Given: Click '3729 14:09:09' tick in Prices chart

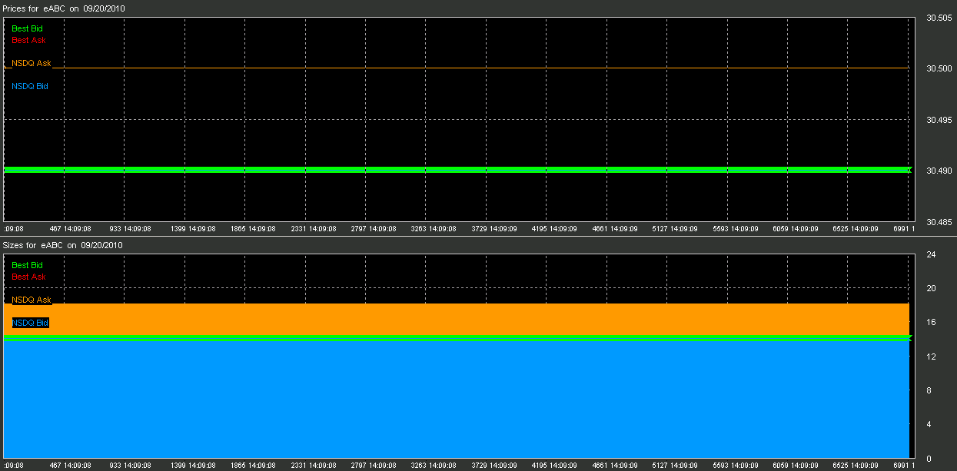Looking at the screenshot, I should tap(493, 229).
